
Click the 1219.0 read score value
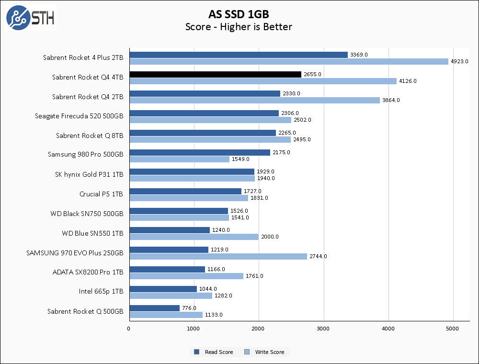(219, 250)
